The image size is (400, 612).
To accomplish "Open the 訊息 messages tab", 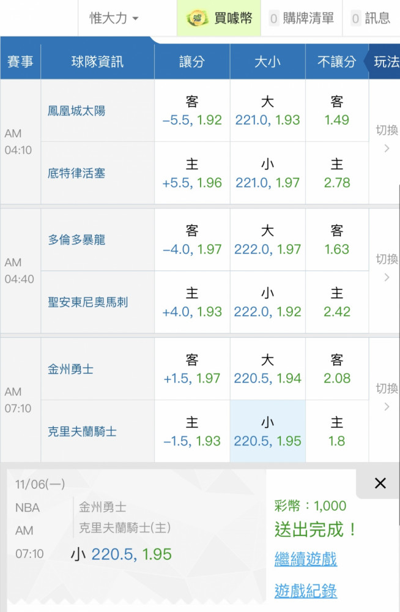I will click(x=371, y=18).
